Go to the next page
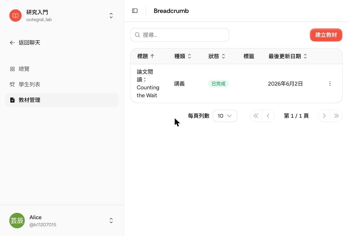This screenshot has width=349, height=236. point(324,116)
